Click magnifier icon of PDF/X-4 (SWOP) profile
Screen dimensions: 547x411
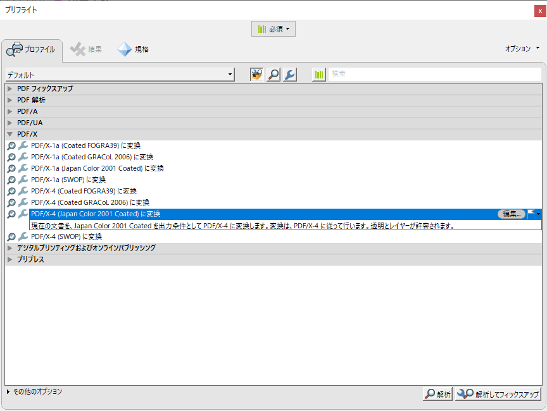tap(11, 237)
